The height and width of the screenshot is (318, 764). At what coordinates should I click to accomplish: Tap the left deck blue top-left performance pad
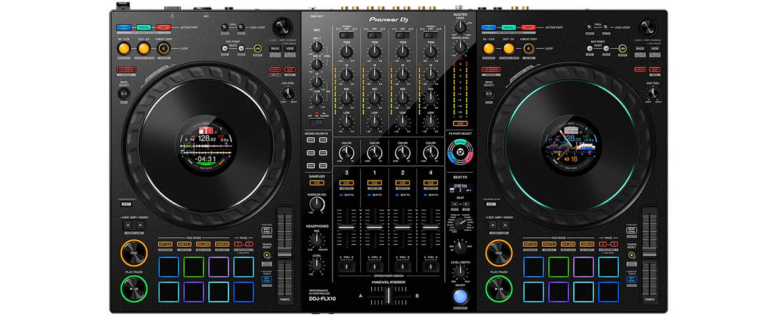[169, 266]
